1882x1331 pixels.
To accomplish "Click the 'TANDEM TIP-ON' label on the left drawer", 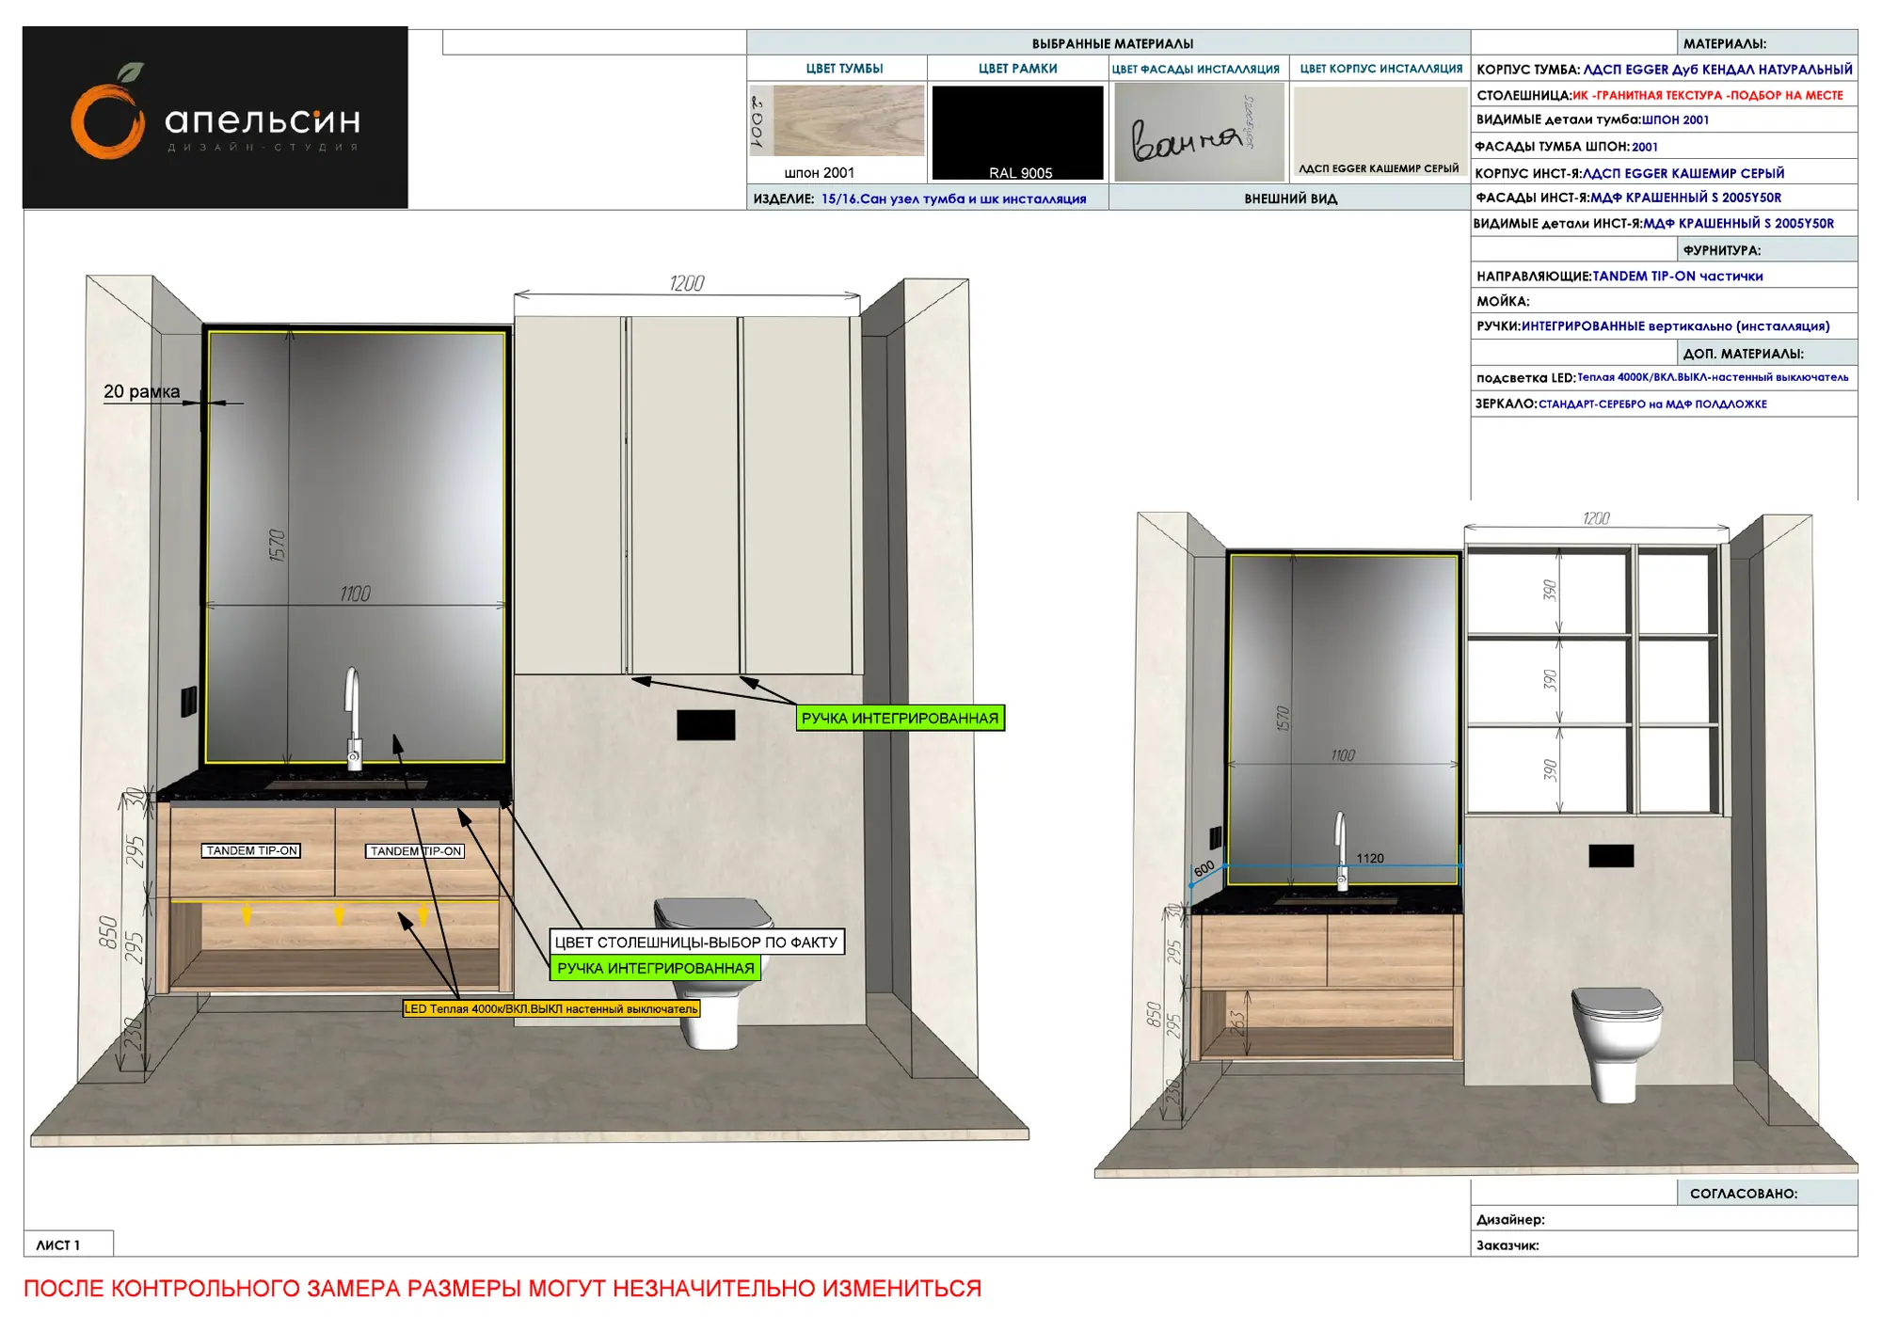I will (251, 850).
